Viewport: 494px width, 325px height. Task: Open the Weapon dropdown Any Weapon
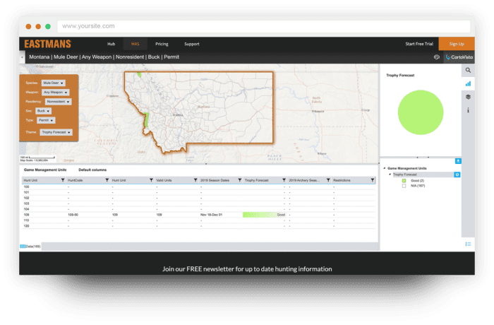[56, 92]
